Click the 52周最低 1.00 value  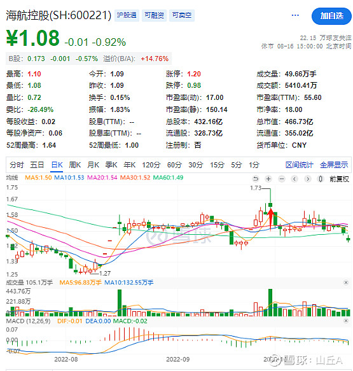pos(132,145)
